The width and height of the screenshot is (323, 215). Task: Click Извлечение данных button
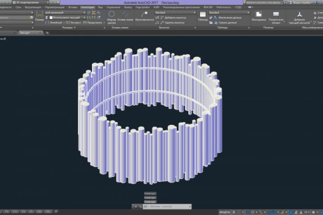(x=229, y=17)
